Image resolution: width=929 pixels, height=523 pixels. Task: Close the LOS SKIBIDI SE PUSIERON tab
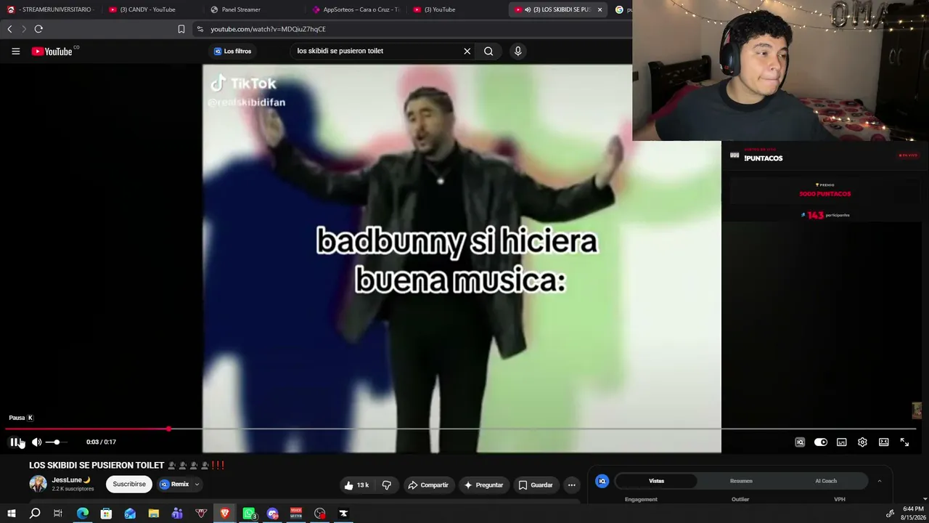(x=599, y=9)
